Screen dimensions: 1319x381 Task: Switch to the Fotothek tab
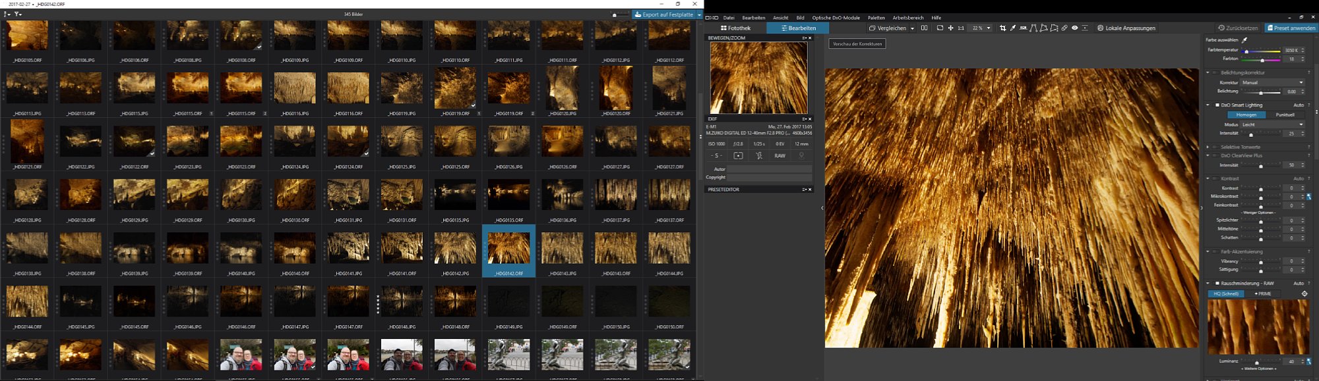pyautogui.click(x=735, y=28)
